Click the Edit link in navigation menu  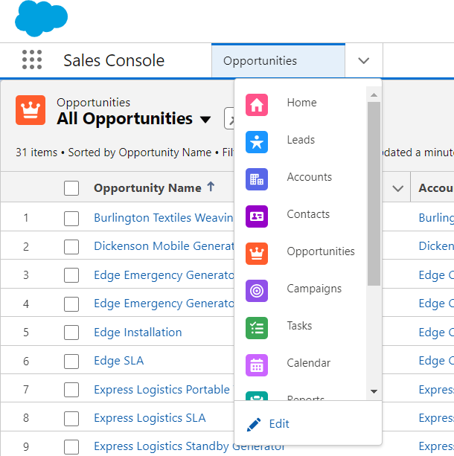coord(279,424)
